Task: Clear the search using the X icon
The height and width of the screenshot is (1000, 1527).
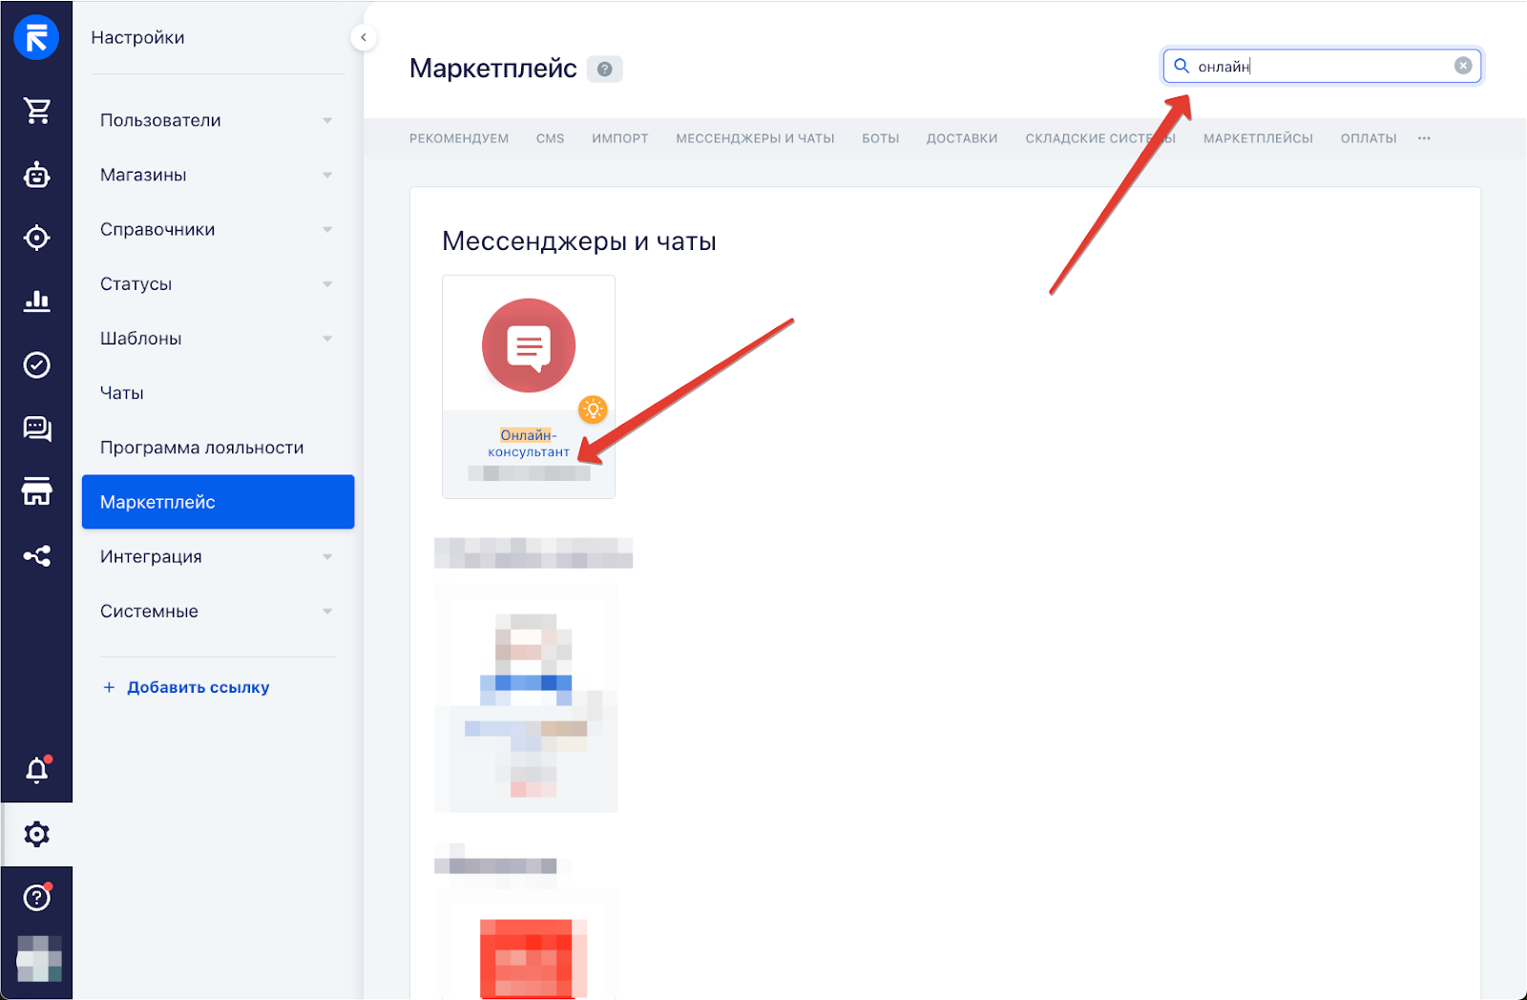Action: pos(1463,65)
